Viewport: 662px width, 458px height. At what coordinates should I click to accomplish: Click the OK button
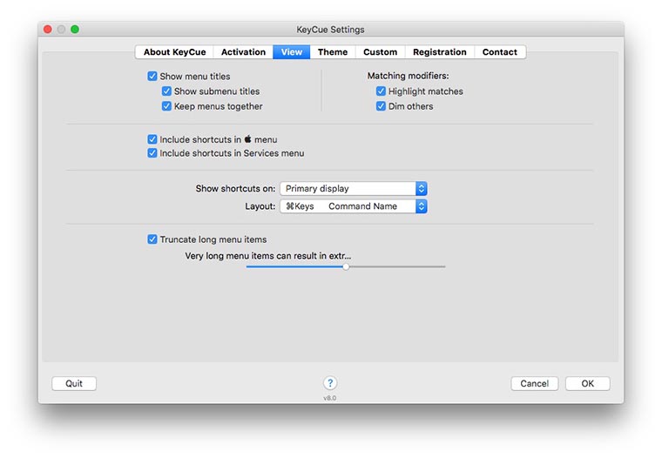coord(587,383)
